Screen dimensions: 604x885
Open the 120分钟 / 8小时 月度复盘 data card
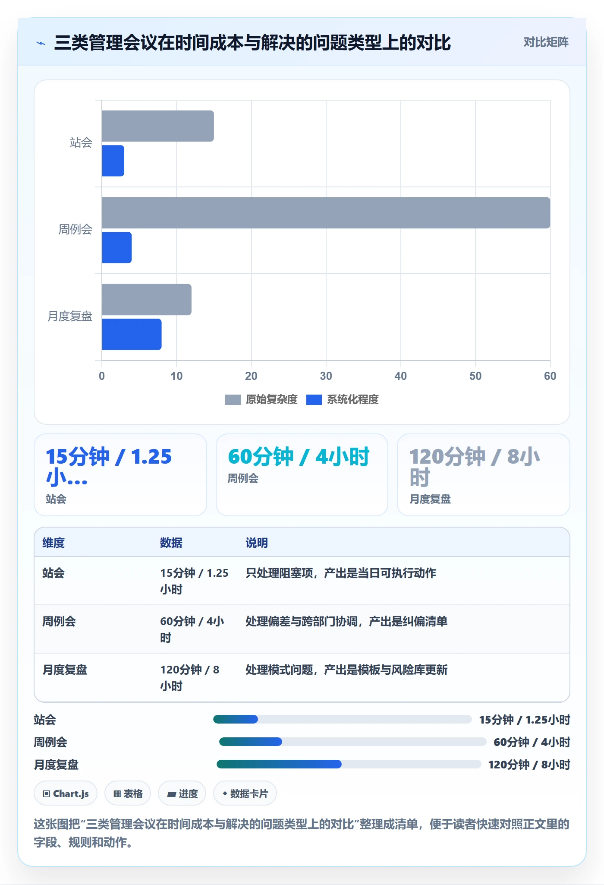(x=484, y=475)
